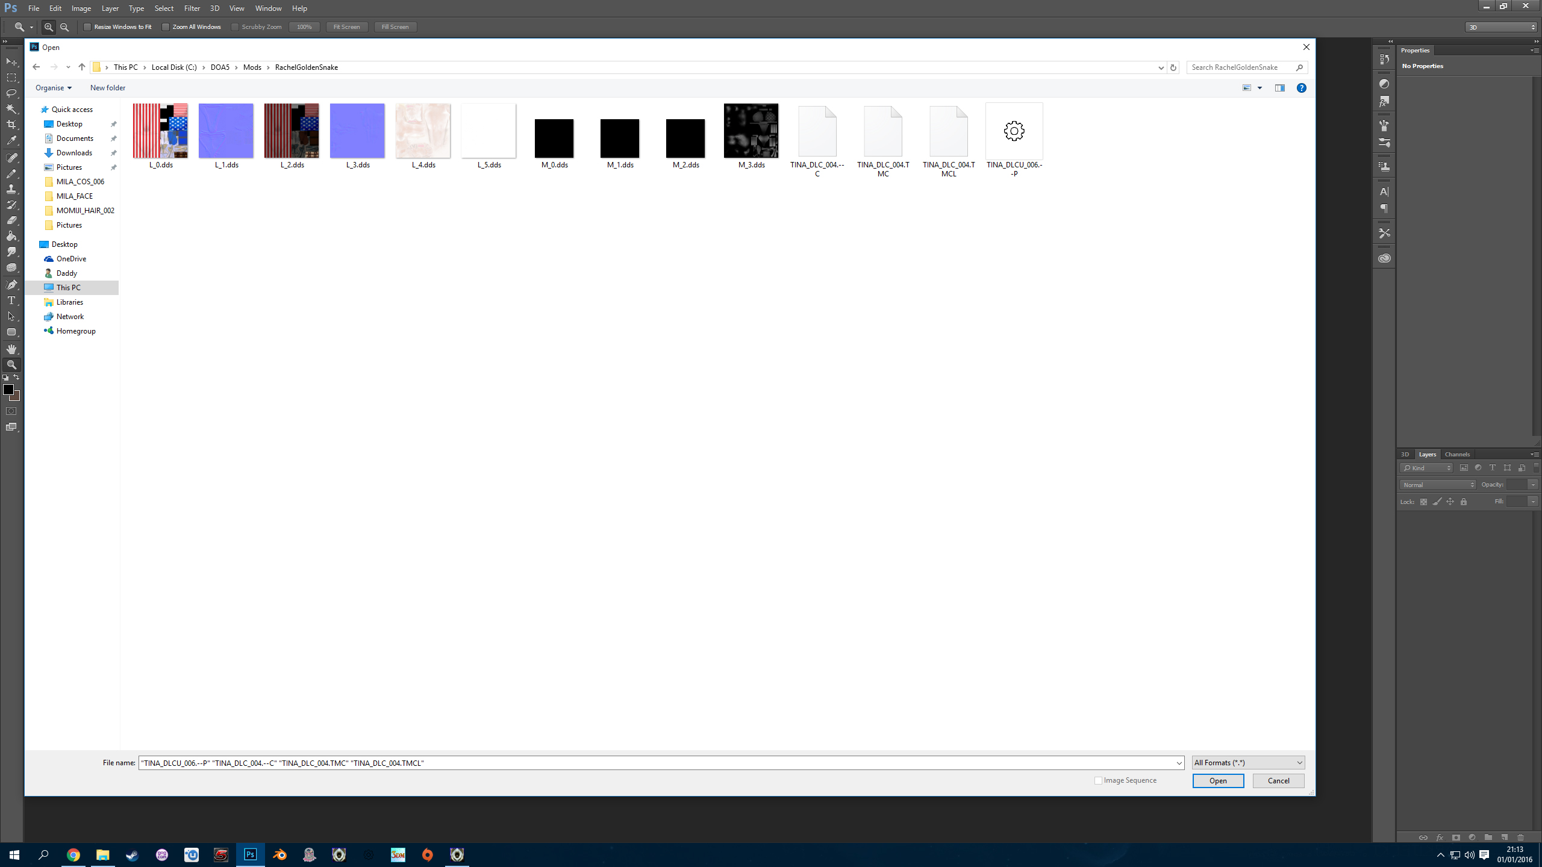
Task: Select the Paint Bucket tool
Action: [11, 236]
